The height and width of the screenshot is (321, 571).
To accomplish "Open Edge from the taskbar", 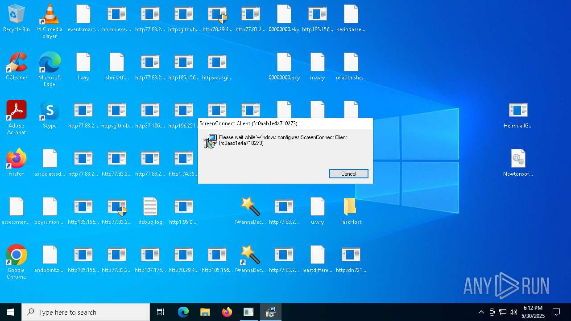I will click(x=183, y=312).
